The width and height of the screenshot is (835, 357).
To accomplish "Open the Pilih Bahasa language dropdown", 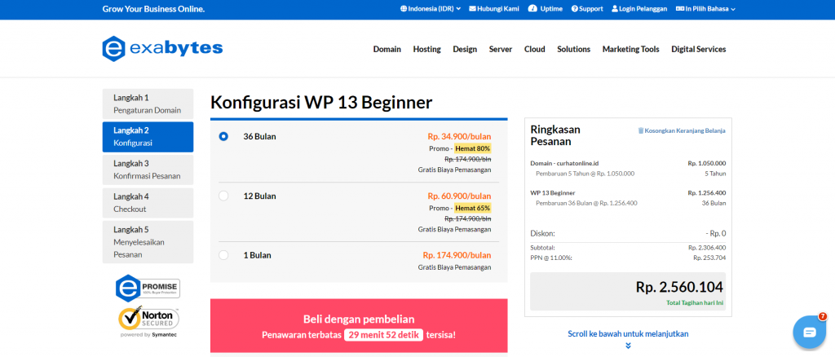I will [x=705, y=9].
